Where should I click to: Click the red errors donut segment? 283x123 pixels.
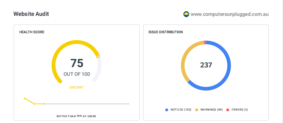(205, 42)
